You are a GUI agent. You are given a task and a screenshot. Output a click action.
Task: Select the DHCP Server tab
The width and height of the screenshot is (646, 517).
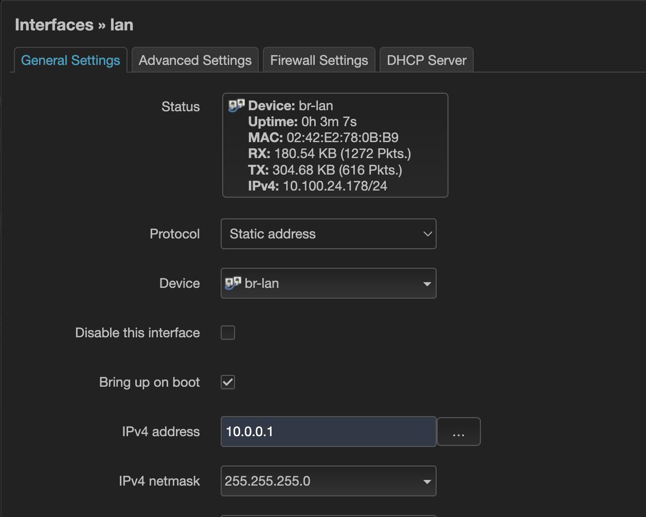(426, 60)
